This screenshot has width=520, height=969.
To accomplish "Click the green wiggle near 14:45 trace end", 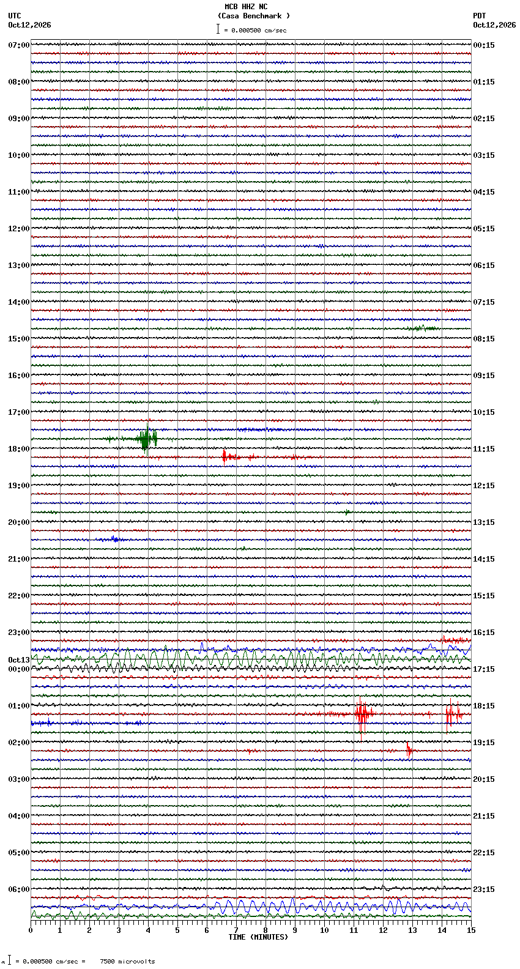I will (x=423, y=329).
